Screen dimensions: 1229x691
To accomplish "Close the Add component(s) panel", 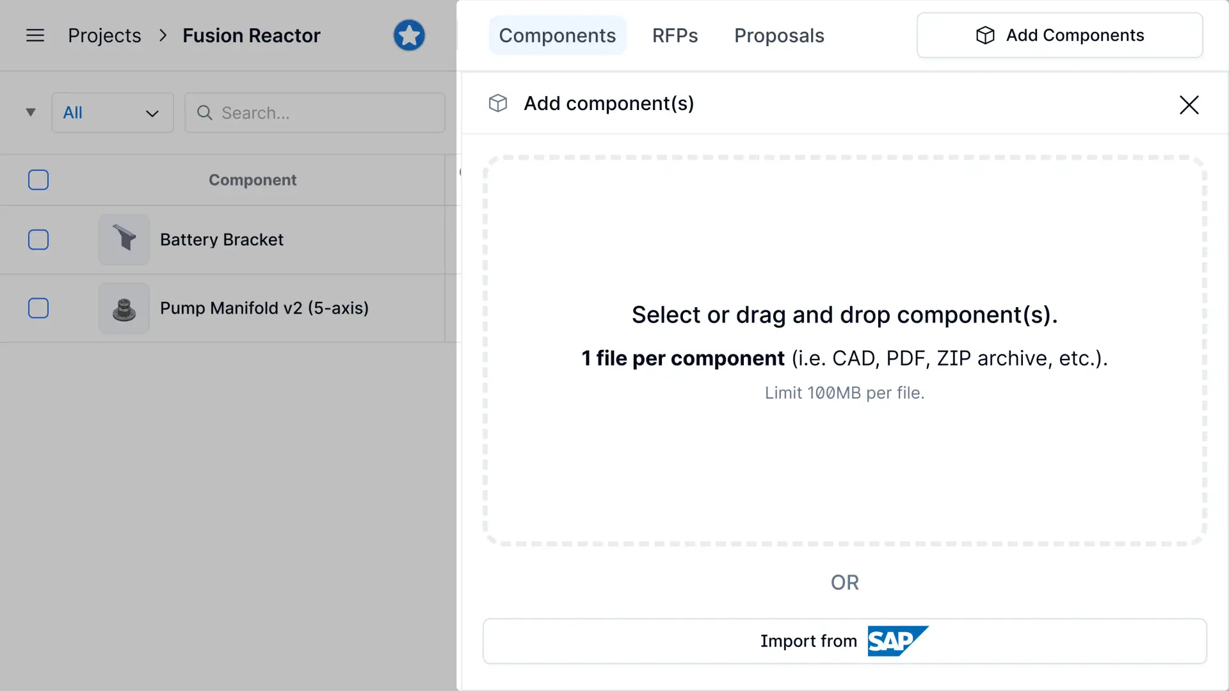I will pyautogui.click(x=1189, y=104).
